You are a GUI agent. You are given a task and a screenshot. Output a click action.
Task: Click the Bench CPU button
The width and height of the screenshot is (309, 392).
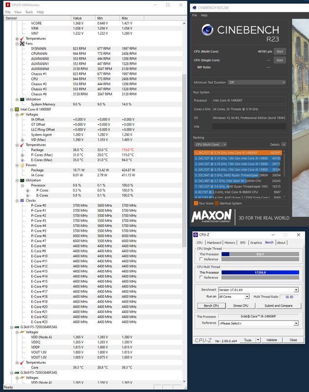(211, 305)
